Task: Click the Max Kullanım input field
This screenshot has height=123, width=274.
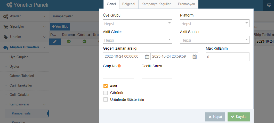Action: (x=228, y=57)
